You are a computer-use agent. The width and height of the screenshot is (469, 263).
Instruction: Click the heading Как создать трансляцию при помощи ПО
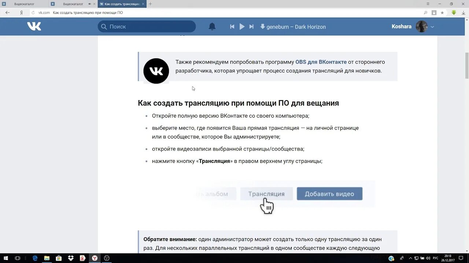tap(238, 103)
